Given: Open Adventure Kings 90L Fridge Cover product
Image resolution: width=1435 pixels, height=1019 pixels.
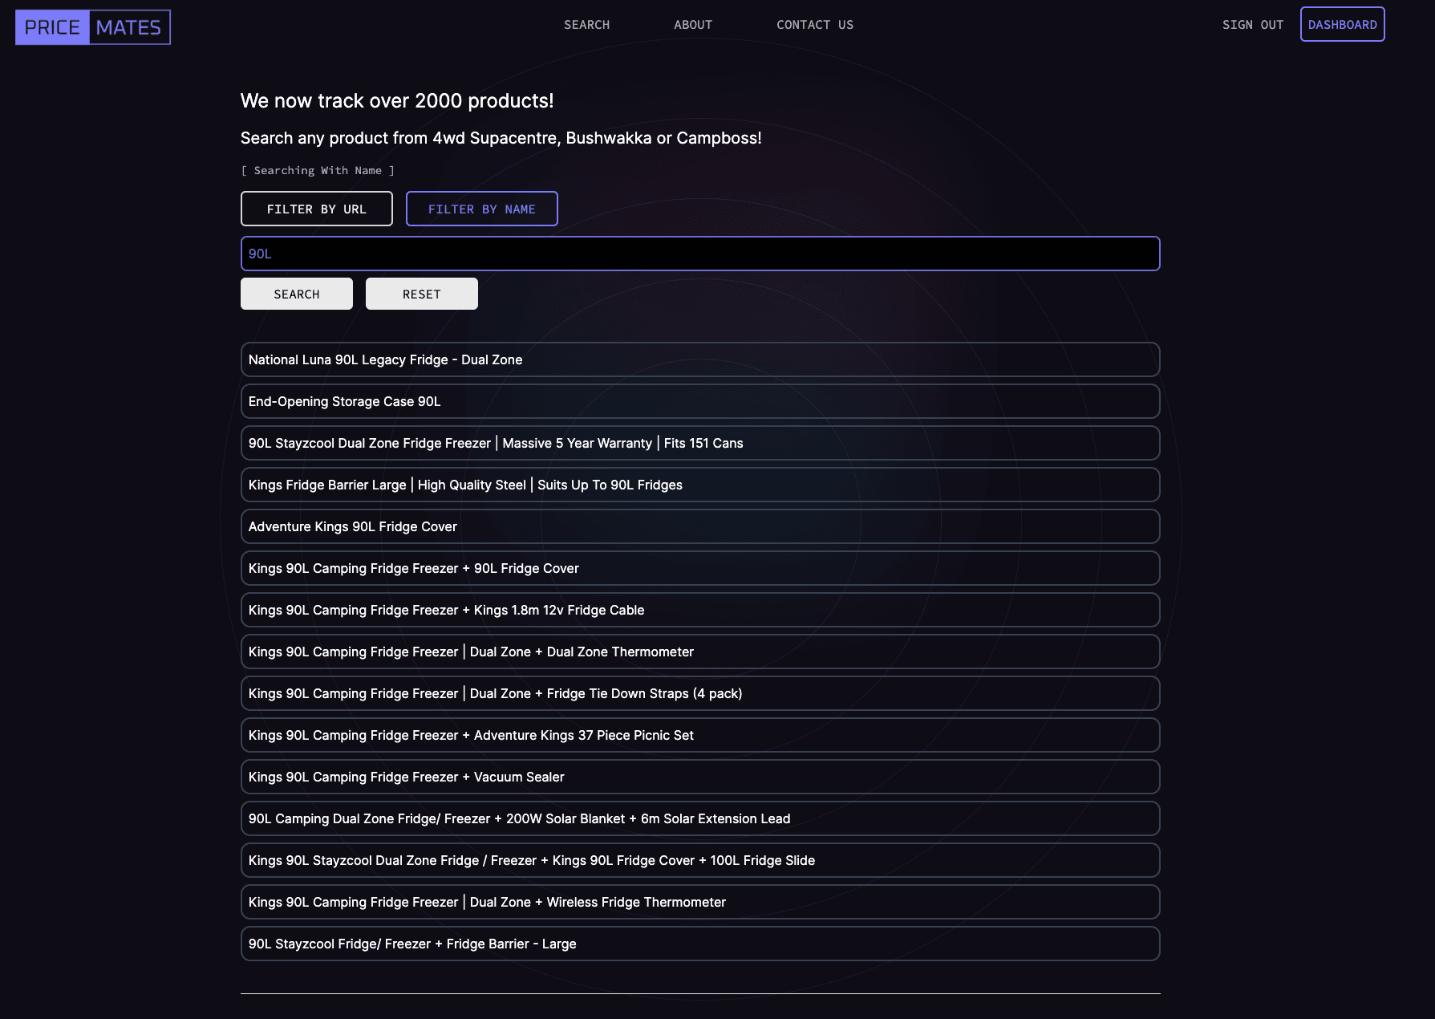Looking at the screenshot, I should point(699,526).
